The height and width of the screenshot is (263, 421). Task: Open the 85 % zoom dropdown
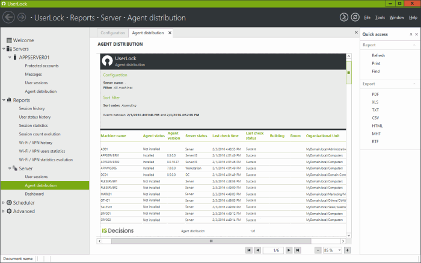coord(339,250)
